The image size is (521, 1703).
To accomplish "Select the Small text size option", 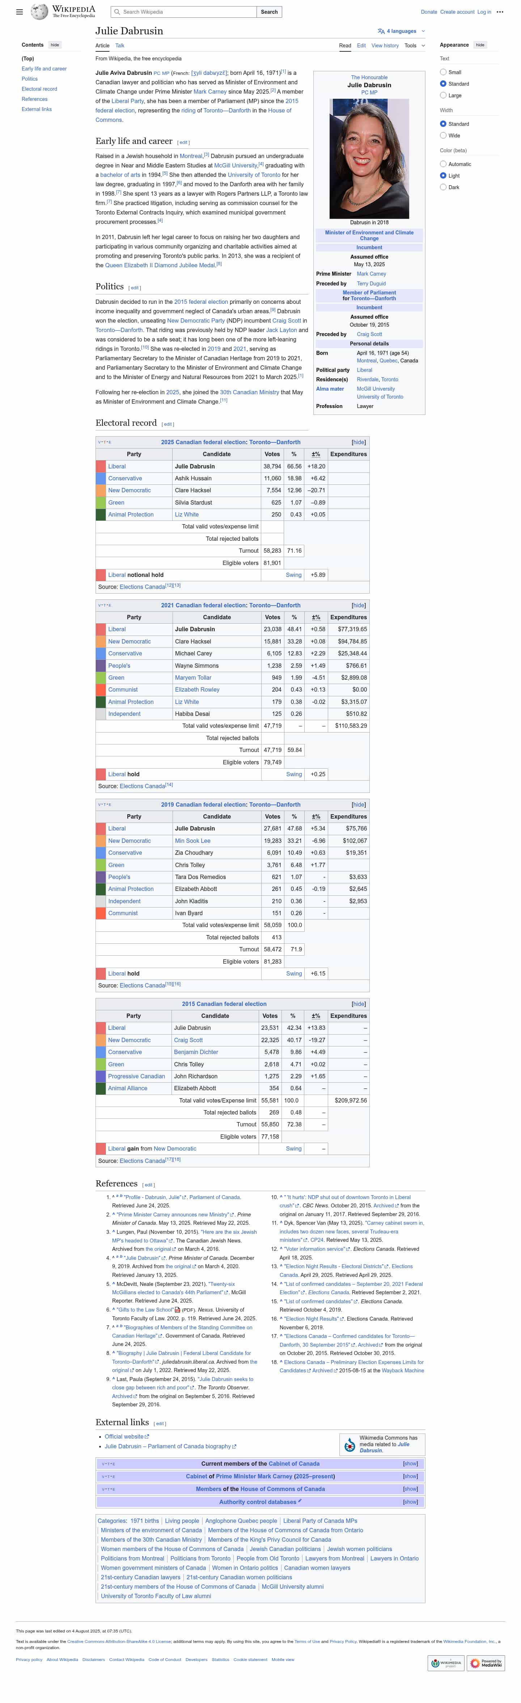I will click(443, 72).
